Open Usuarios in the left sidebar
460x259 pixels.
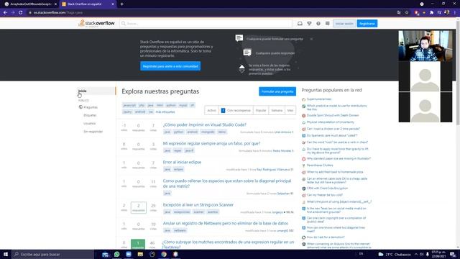pos(89,123)
